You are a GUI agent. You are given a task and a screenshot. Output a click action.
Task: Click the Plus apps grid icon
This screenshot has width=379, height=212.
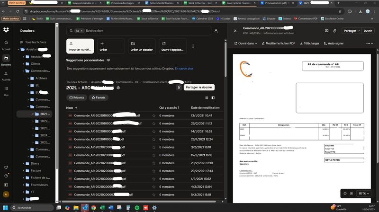click(6, 89)
